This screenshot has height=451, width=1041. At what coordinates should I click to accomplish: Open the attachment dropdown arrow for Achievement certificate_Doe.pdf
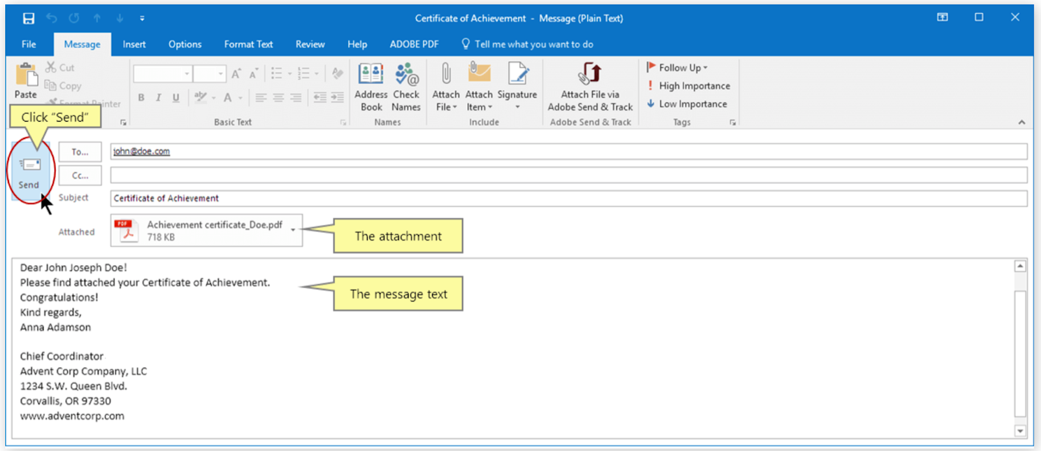coord(293,230)
